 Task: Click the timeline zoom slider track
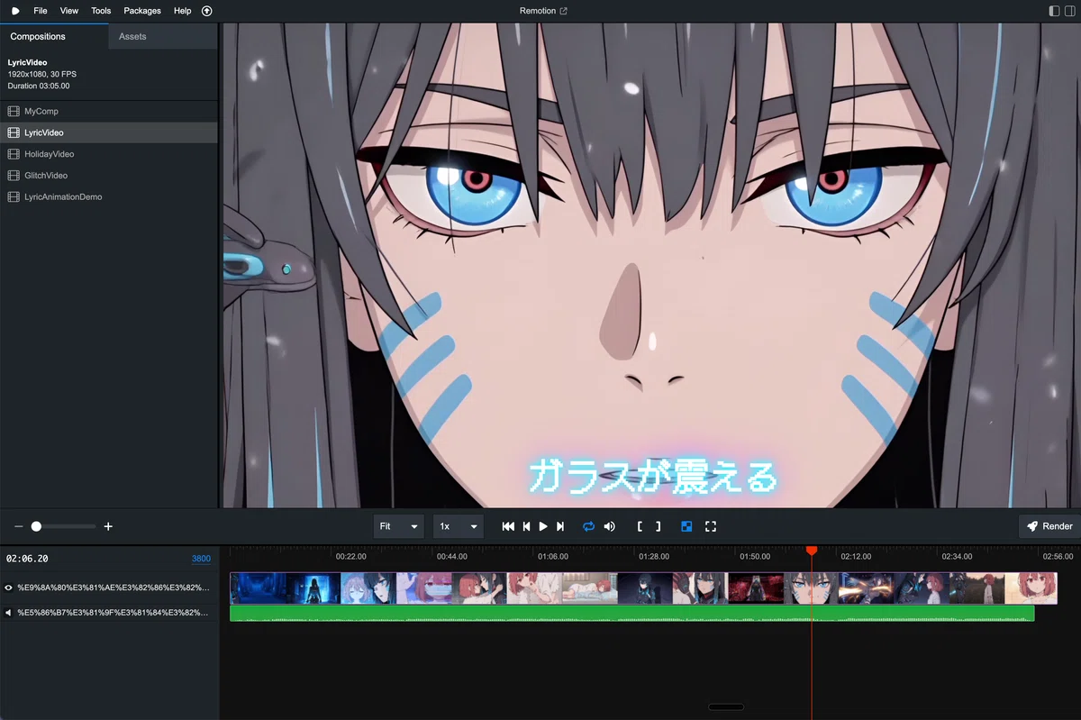63,526
